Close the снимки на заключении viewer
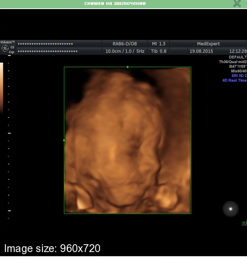The height and width of the screenshot is (257, 247). coord(237,4)
